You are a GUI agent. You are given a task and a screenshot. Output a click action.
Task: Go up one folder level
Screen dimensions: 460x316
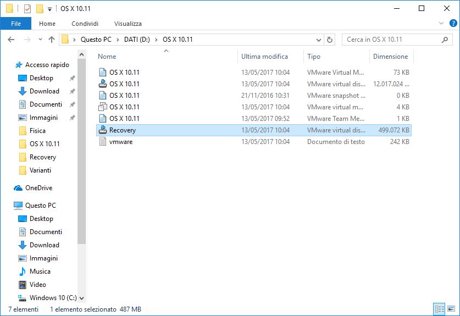click(52, 40)
